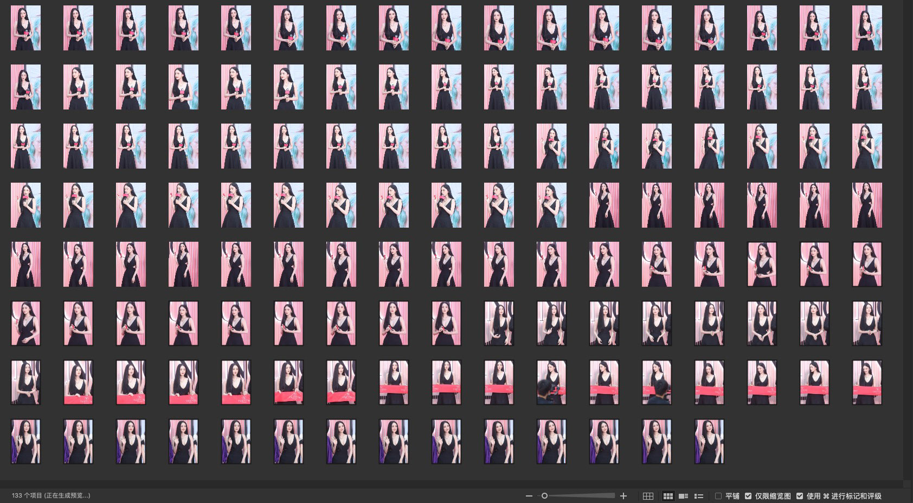Uncheck 使用 ⌘ 进行标记和评级 checkbox
The width and height of the screenshot is (913, 503).
pyautogui.click(x=800, y=496)
